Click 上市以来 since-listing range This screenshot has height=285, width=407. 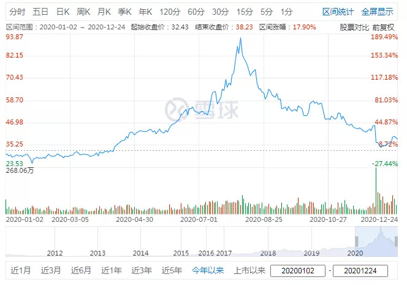[248, 270]
